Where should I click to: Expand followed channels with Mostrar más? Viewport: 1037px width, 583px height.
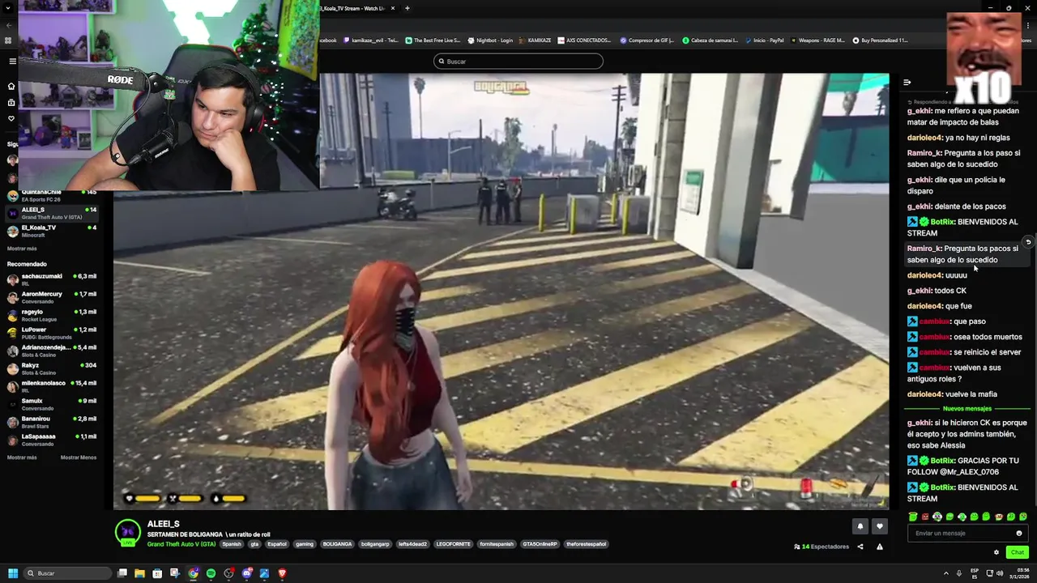point(22,249)
